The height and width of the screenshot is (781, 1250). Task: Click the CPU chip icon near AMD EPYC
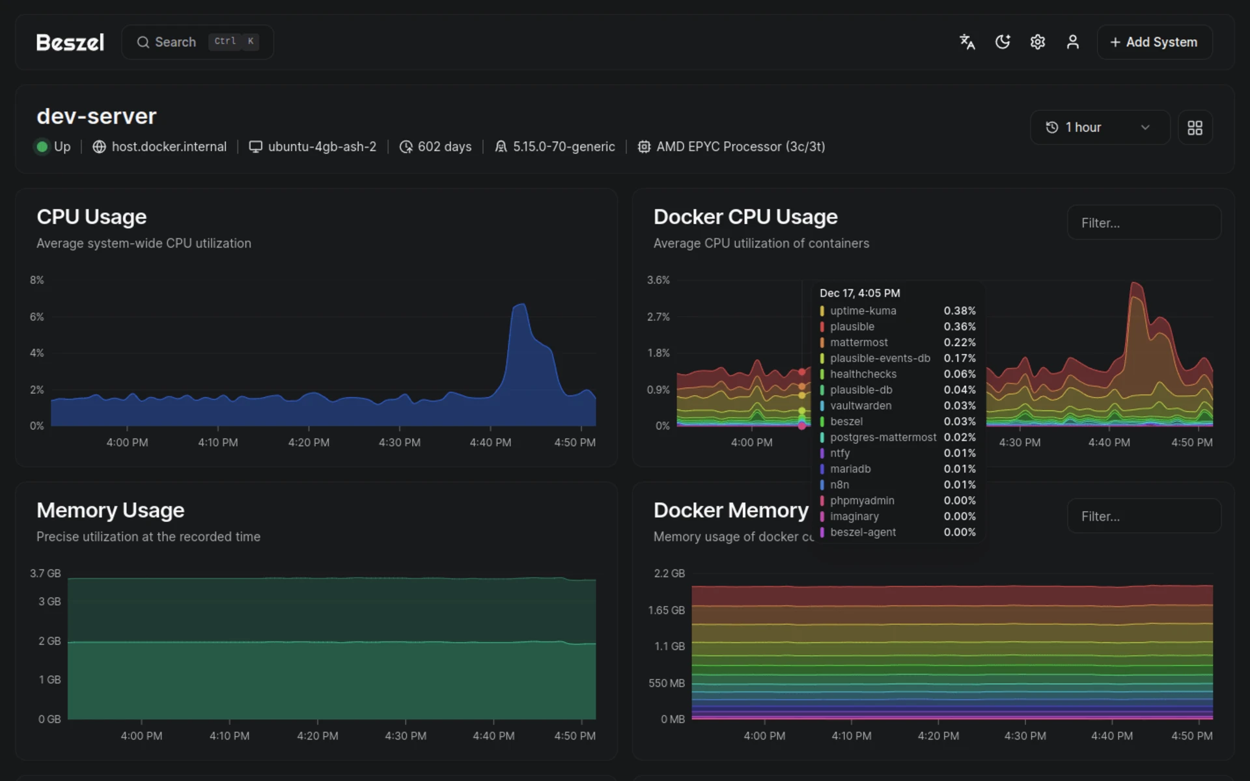(x=644, y=147)
